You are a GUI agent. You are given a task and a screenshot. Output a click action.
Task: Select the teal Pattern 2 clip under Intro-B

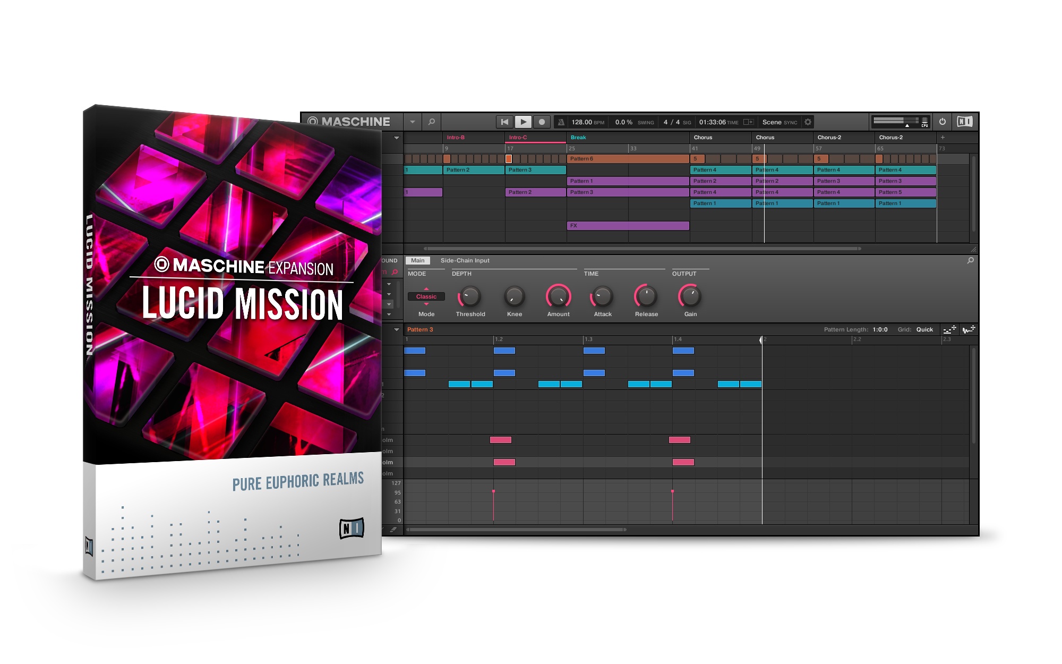click(474, 170)
